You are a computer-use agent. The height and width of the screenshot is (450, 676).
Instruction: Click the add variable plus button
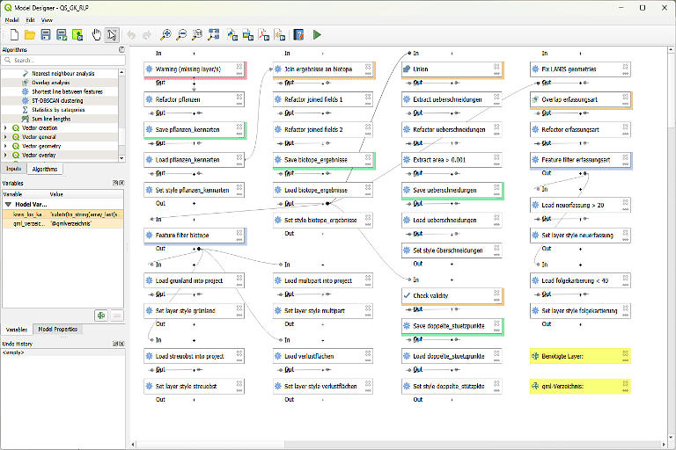(x=101, y=315)
